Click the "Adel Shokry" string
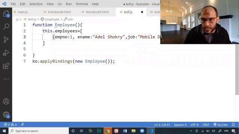 pyautogui.click(x=109, y=37)
